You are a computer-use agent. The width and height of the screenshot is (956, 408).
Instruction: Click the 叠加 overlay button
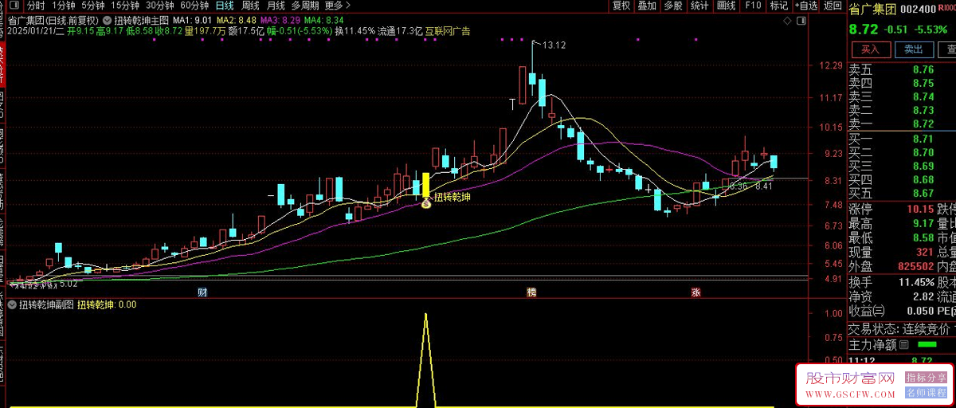click(647, 6)
